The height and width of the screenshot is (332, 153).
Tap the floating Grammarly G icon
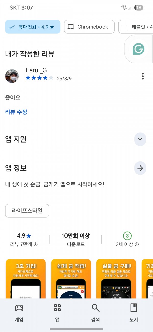coord(138,49)
